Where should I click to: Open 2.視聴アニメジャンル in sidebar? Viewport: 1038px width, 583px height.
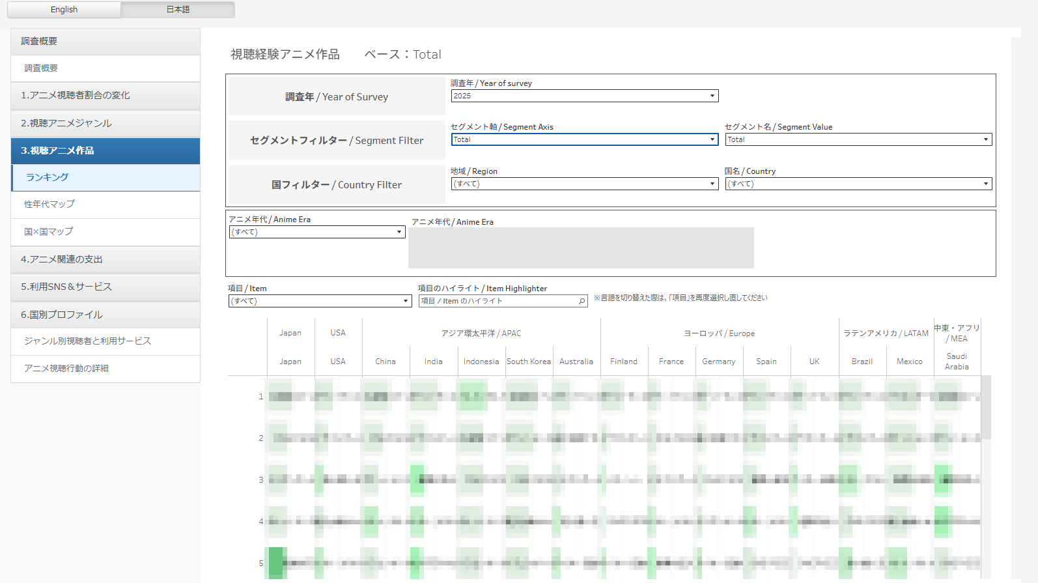[x=105, y=123]
